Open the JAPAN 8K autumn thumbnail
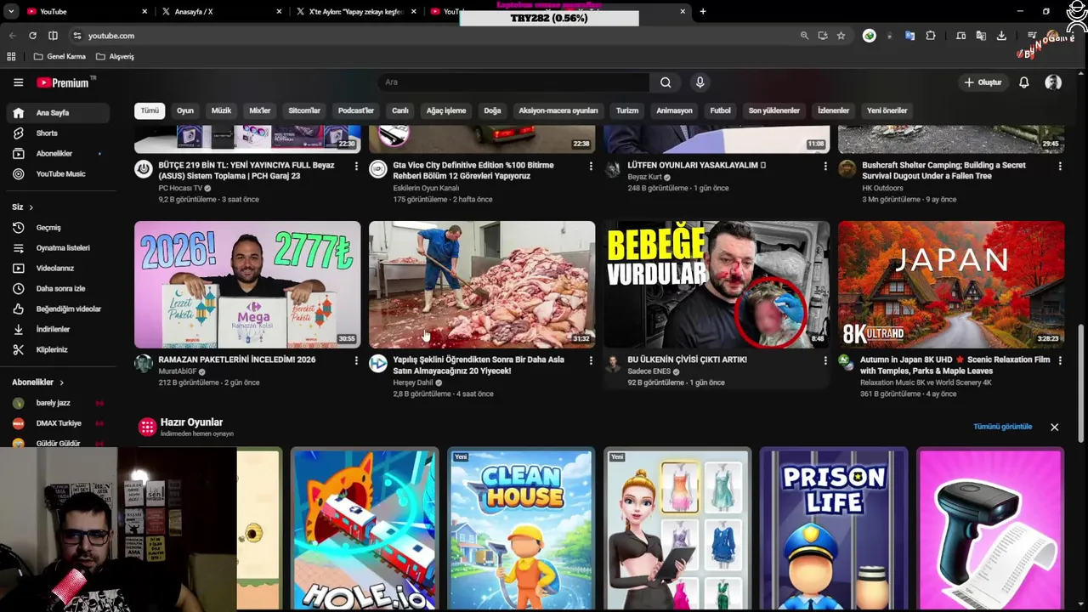 (951, 285)
